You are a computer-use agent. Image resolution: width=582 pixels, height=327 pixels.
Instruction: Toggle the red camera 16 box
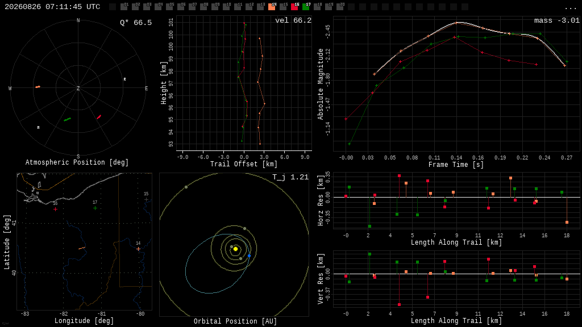point(295,7)
